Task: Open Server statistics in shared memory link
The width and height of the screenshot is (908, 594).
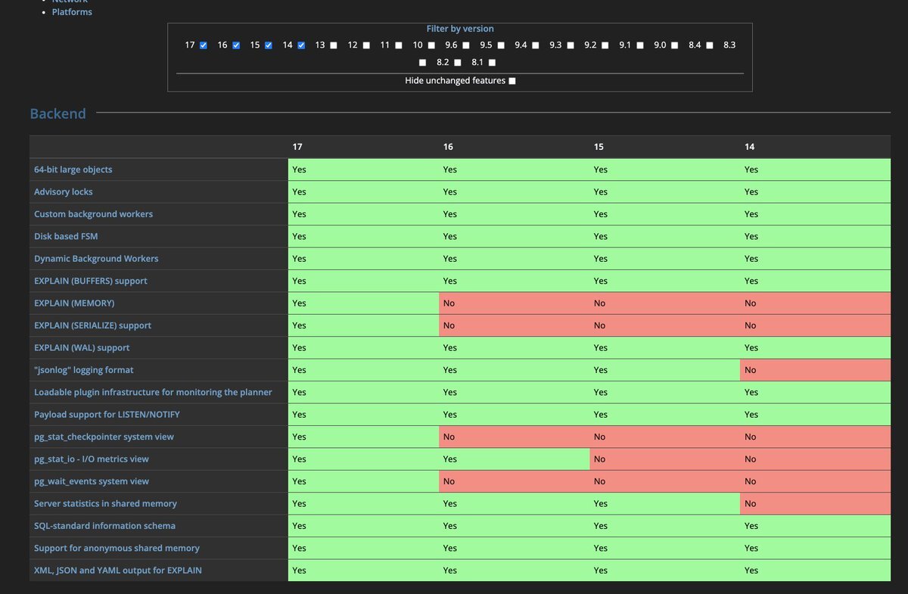Action: click(105, 504)
